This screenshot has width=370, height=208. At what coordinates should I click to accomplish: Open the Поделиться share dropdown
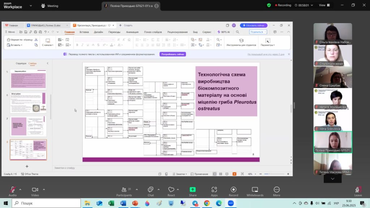258,32
